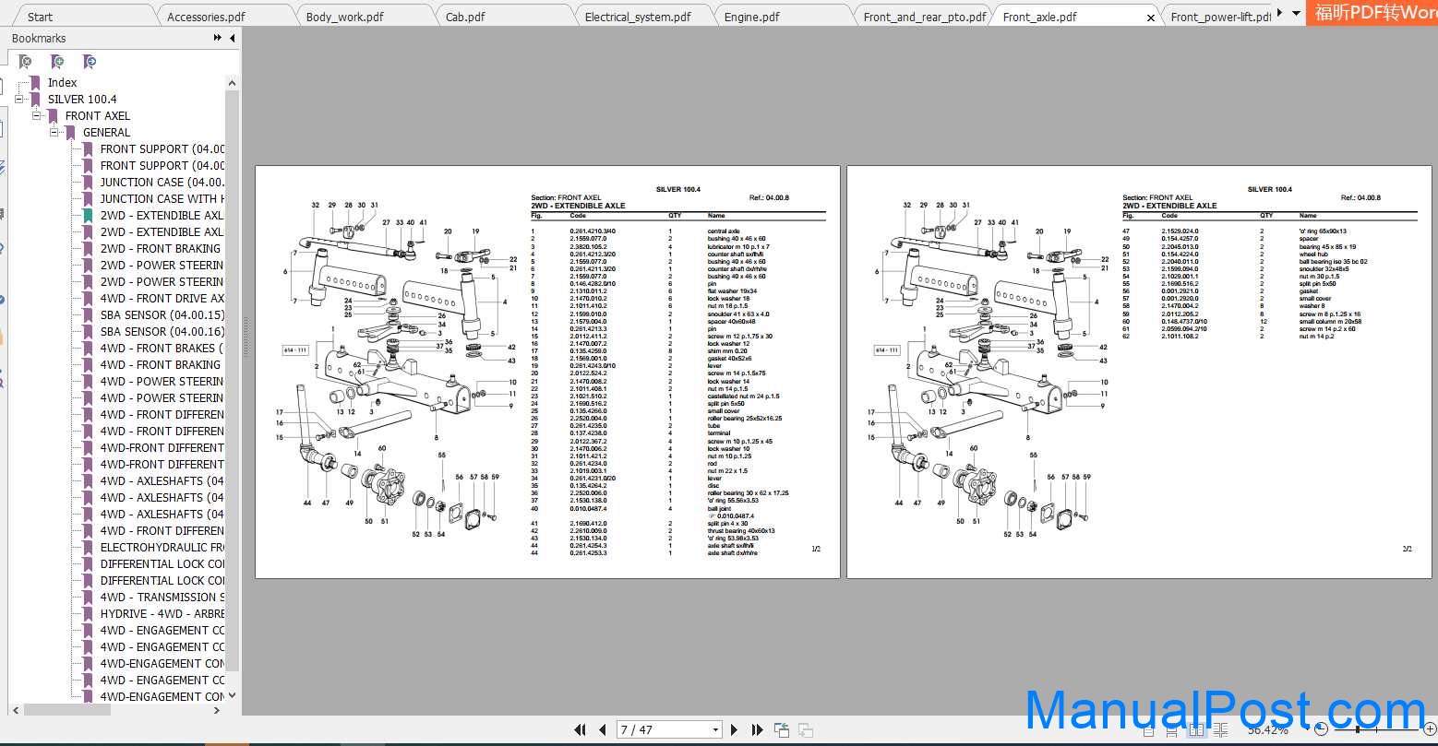Click the orange PDF-to-Word convert button
1438x746 pixels.
(x=1372, y=13)
